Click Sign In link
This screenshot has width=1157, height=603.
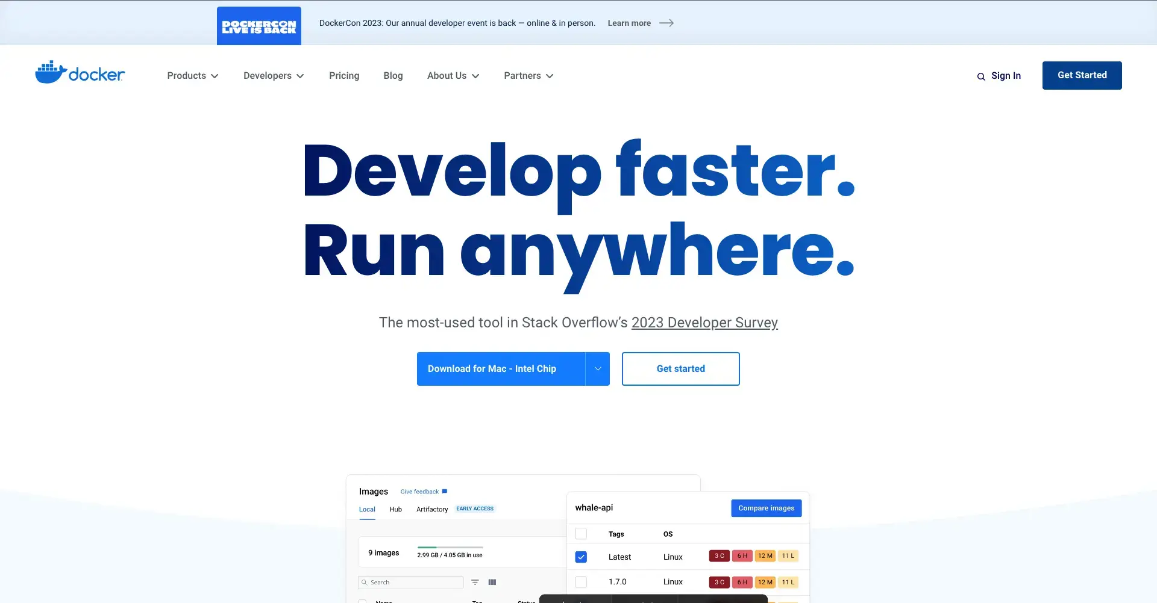(x=1006, y=76)
